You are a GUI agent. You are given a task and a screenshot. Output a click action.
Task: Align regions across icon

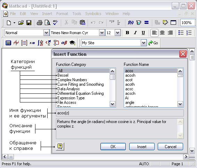(x=112, y=22)
